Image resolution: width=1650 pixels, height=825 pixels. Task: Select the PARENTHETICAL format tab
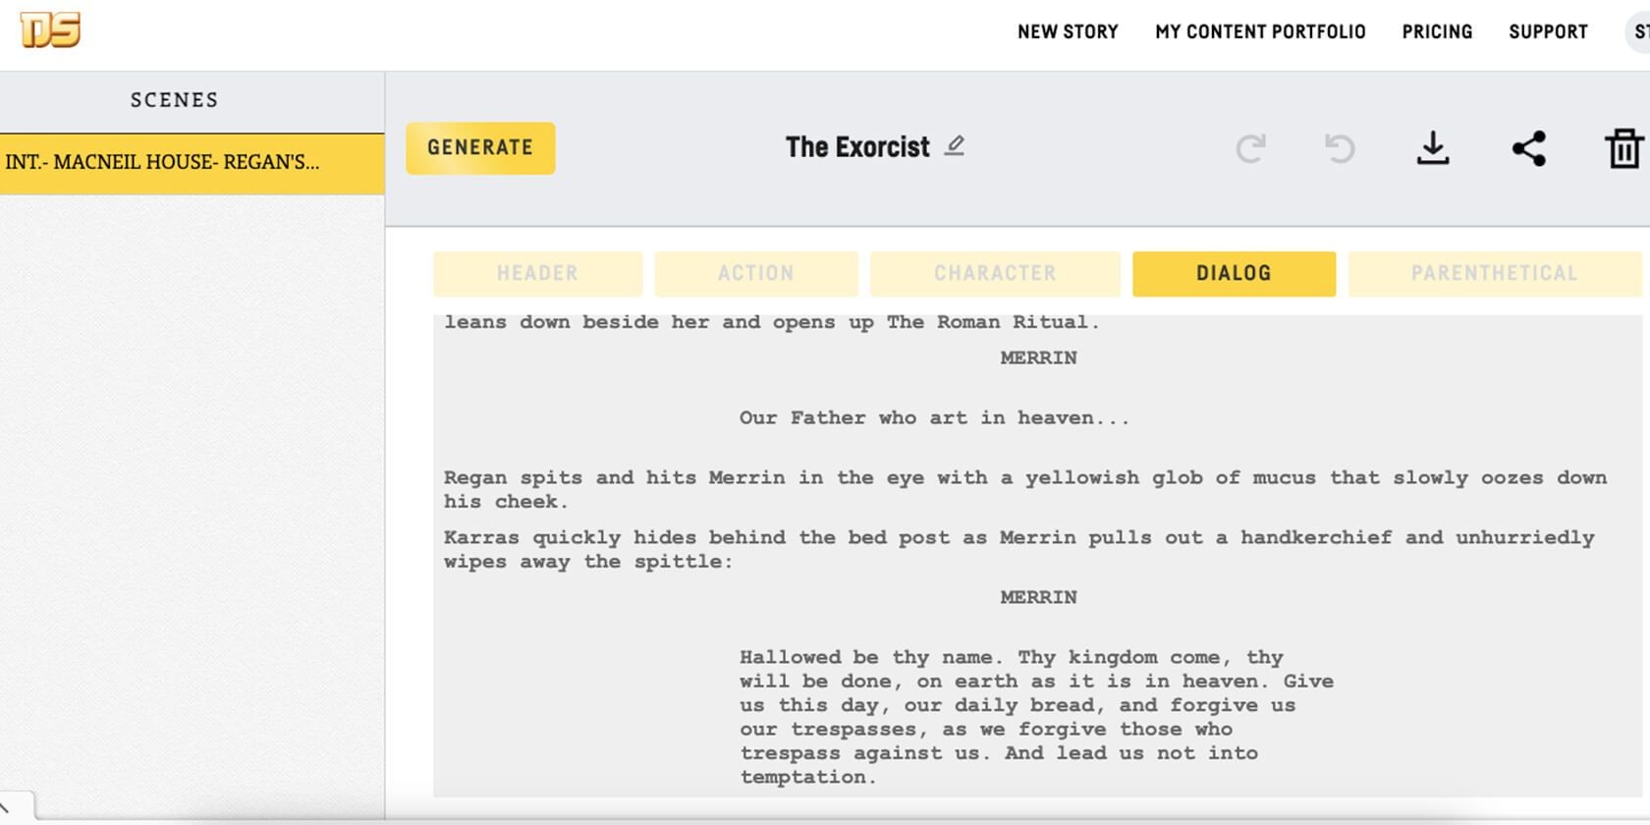(1494, 273)
